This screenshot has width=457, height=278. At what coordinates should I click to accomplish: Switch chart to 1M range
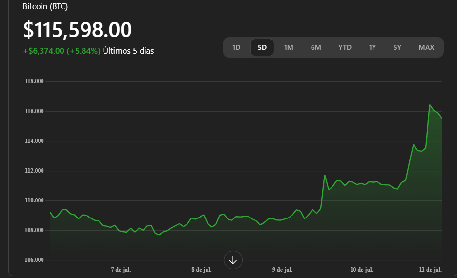coord(289,47)
